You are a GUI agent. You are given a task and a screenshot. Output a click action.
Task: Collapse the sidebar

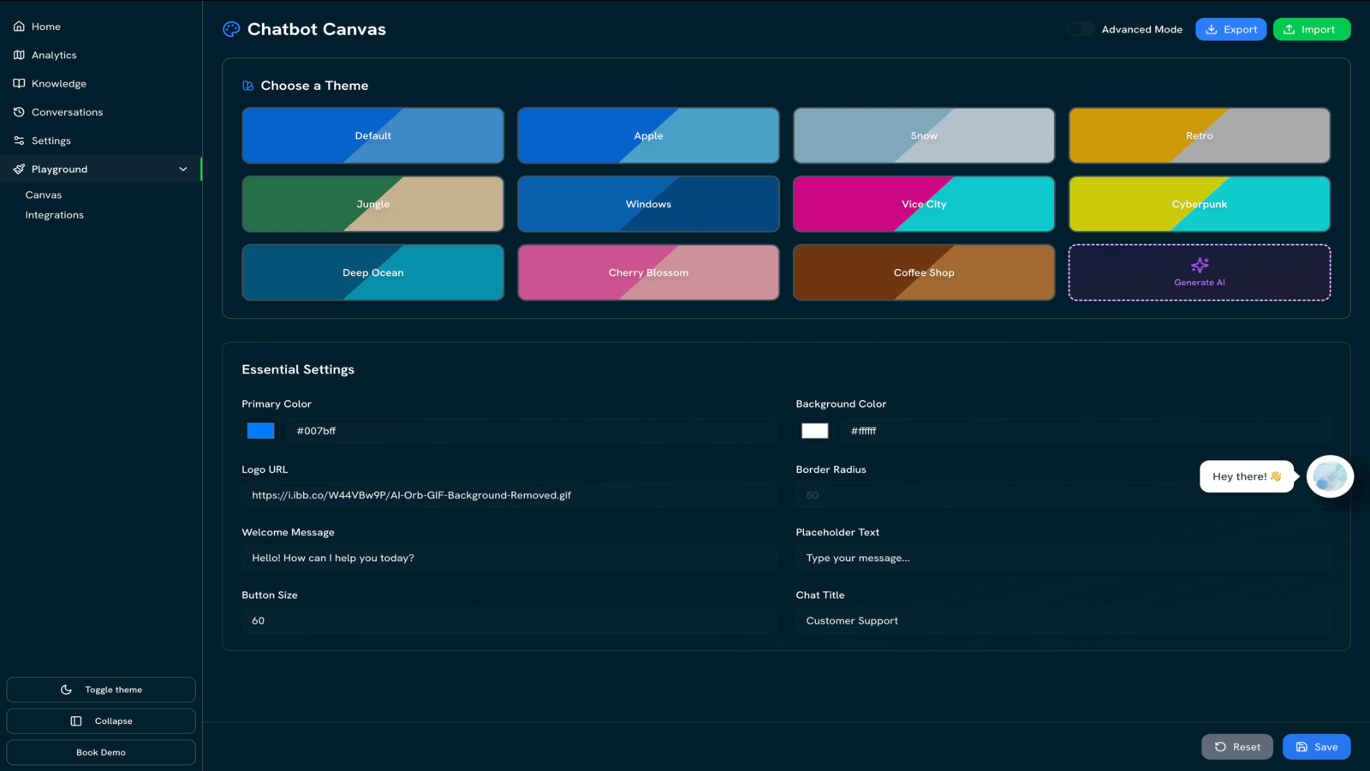point(100,720)
